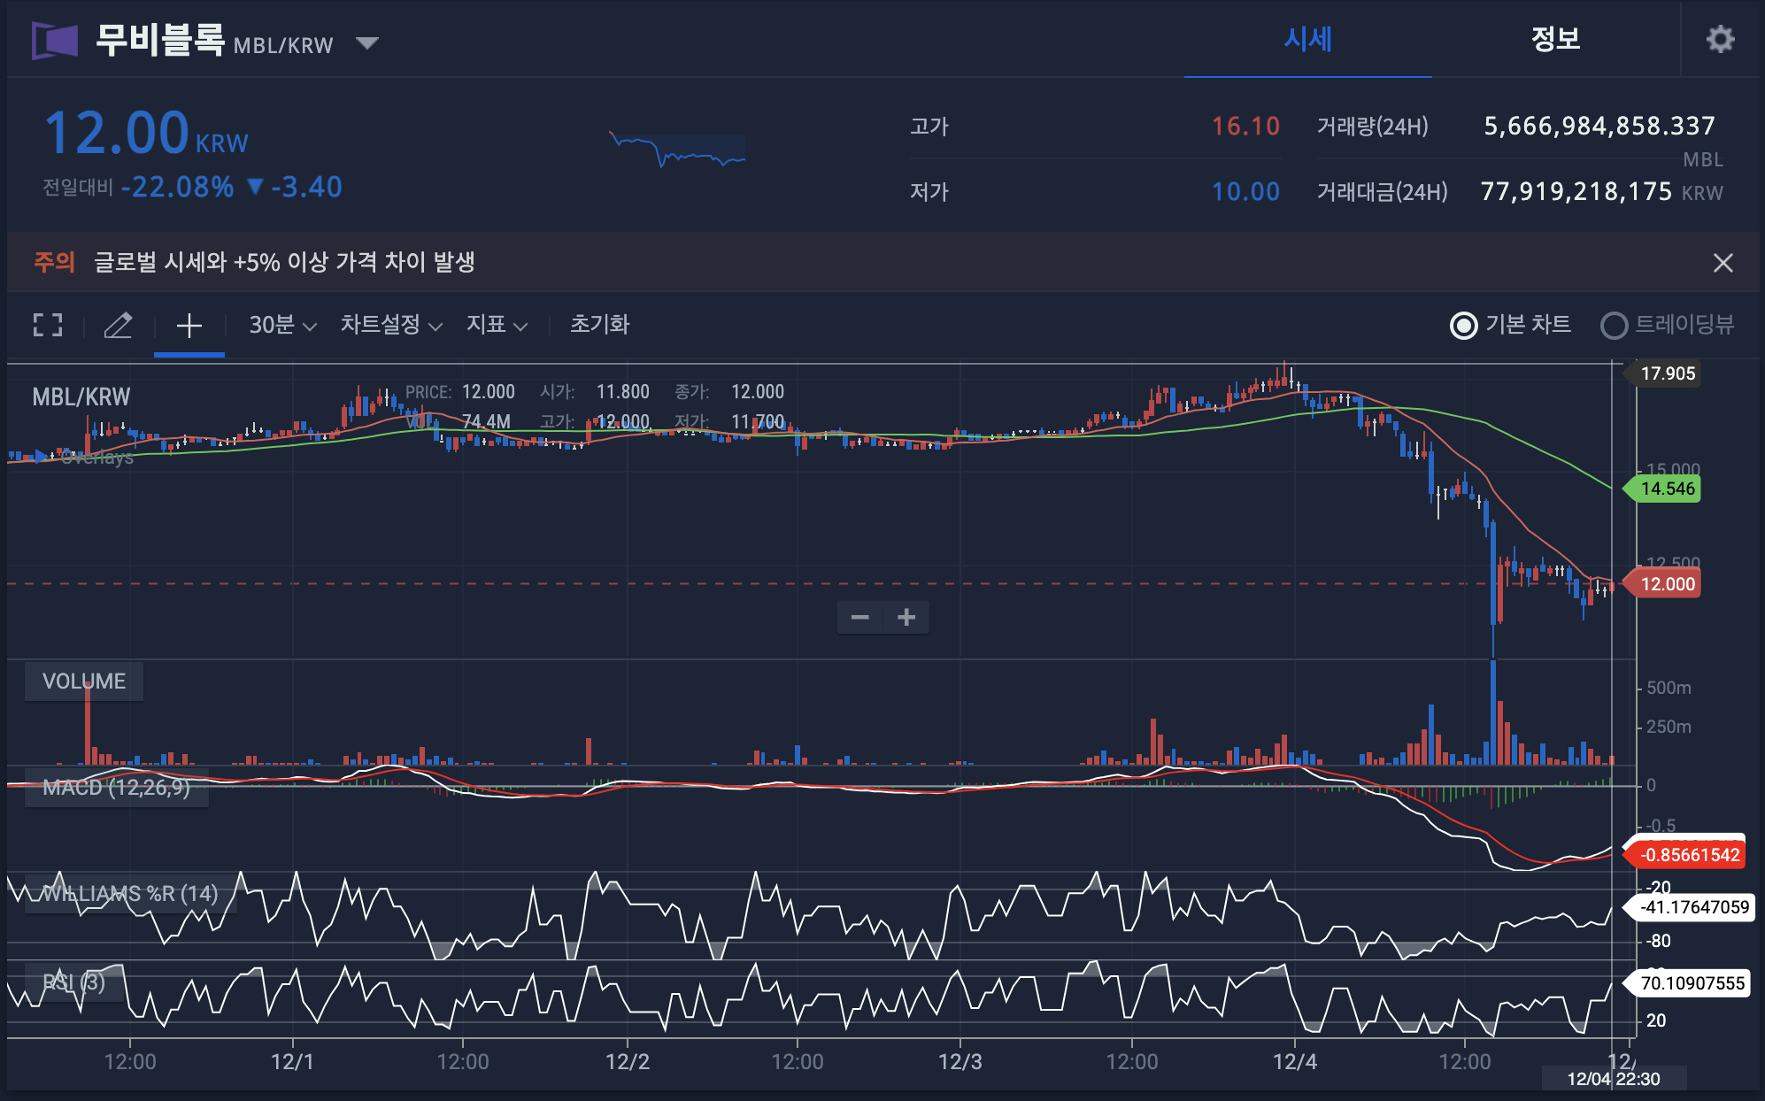This screenshot has height=1101, width=1765.
Task: Switch to the 정보 tab
Action: tap(1555, 39)
